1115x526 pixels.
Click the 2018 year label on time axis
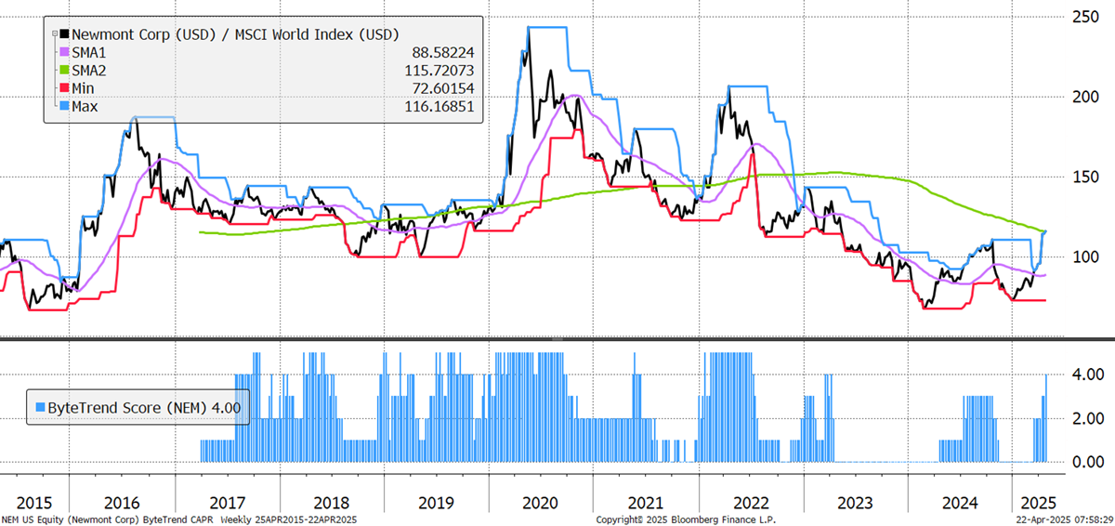click(330, 503)
